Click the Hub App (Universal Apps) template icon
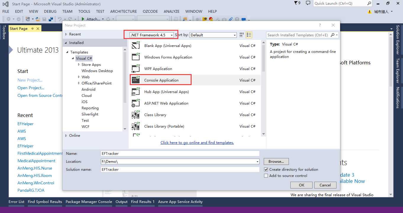Viewport: 403px width, 213px height. [x=136, y=92]
